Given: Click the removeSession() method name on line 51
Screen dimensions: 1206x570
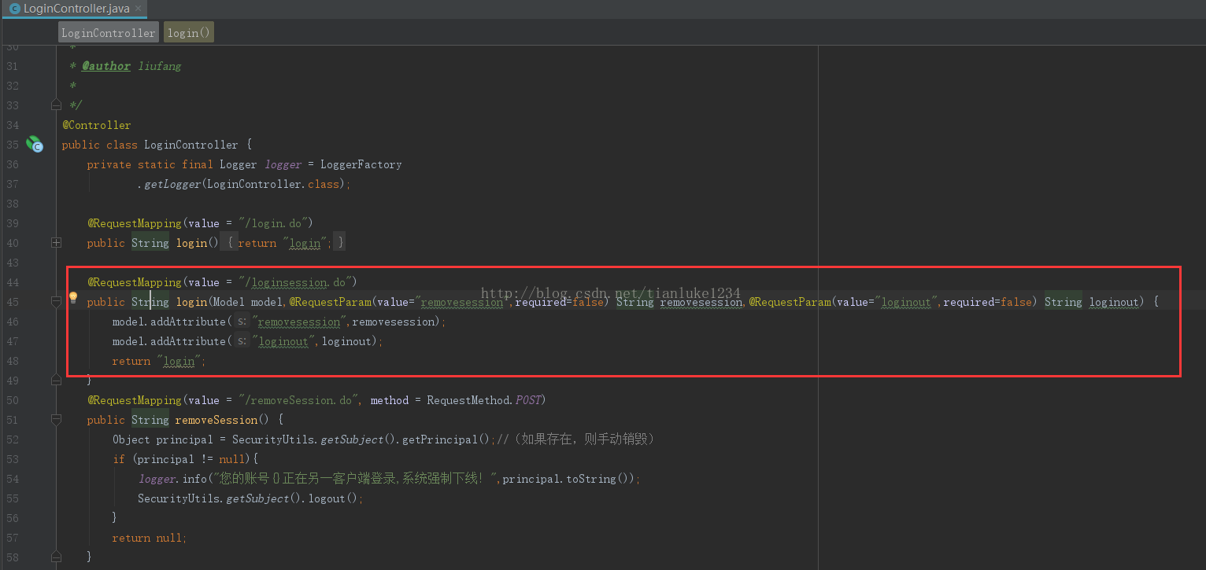Looking at the screenshot, I should pyautogui.click(x=222, y=420).
